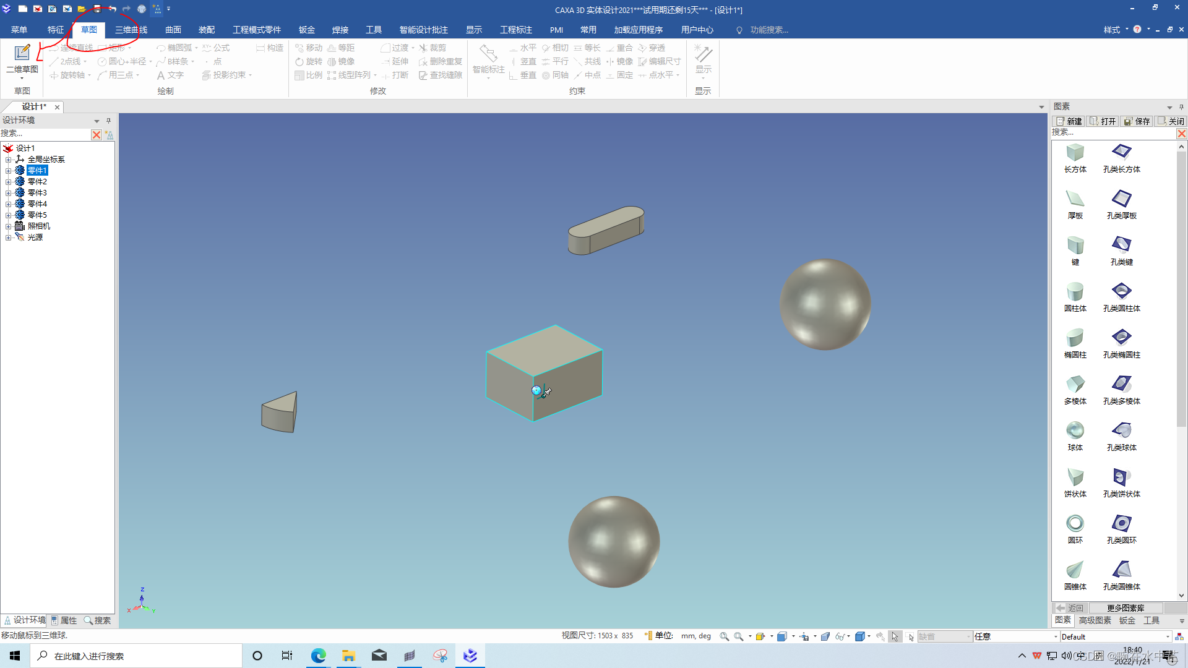Select the 圆锥体 cone shape
Viewport: 1188px width, 668px height.
pos(1075,570)
